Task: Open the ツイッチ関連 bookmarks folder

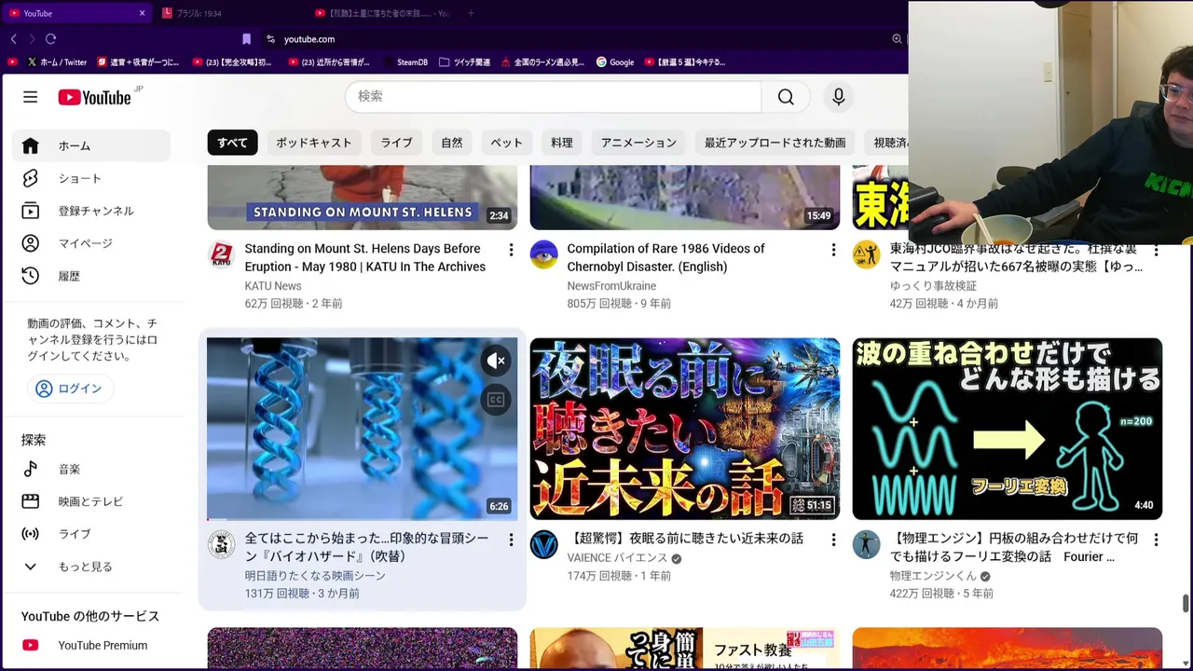Action: 464,62
